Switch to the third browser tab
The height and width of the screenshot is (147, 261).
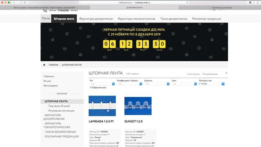pyautogui.click(x=220, y=7)
